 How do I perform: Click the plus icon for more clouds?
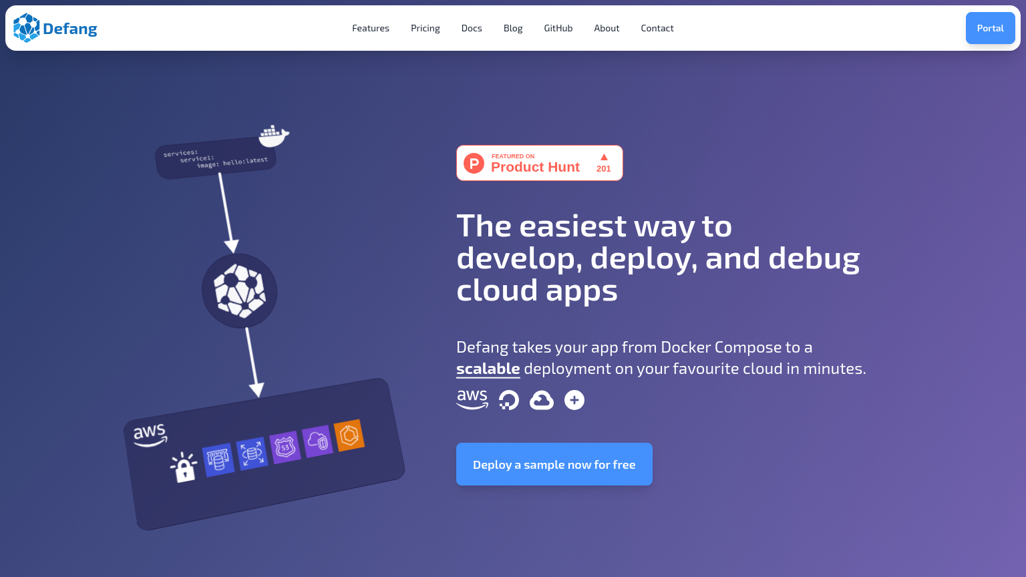(574, 400)
